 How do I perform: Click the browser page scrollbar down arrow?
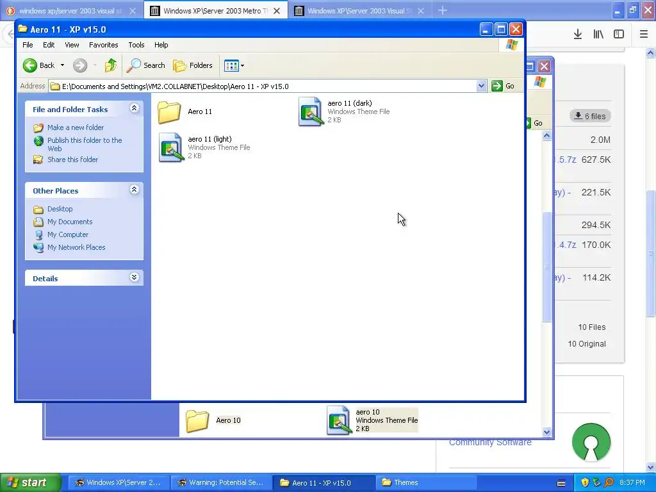pyautogui.click(x=650, y=467)
